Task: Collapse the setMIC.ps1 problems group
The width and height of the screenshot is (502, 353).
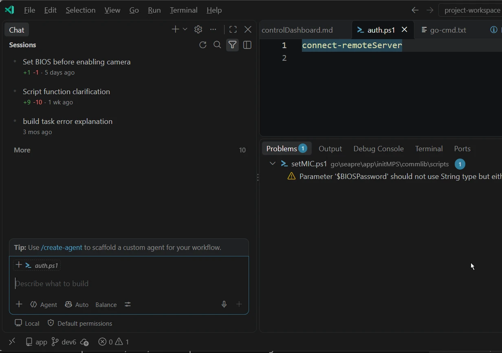Action: pyautogui.click(x=273, y=164)
